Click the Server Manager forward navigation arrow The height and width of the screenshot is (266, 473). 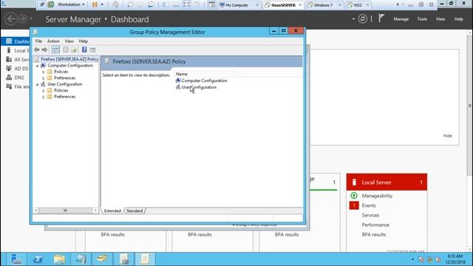pos(23,19)
